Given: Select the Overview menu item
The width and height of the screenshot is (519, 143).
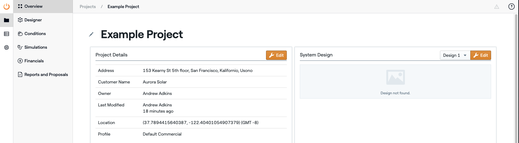Looking at the screenshot, I should tap(33, 6).
